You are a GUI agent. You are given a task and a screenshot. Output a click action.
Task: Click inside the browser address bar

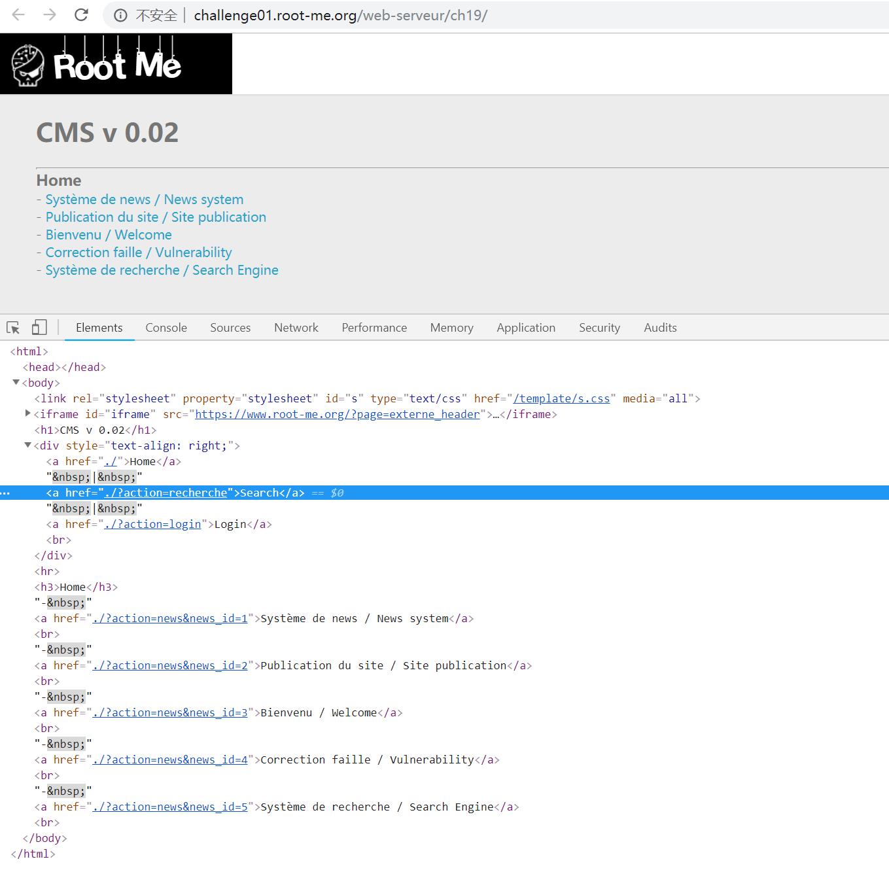(x=340, y=14)
